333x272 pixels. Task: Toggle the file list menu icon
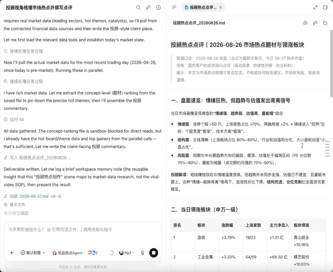174,8
